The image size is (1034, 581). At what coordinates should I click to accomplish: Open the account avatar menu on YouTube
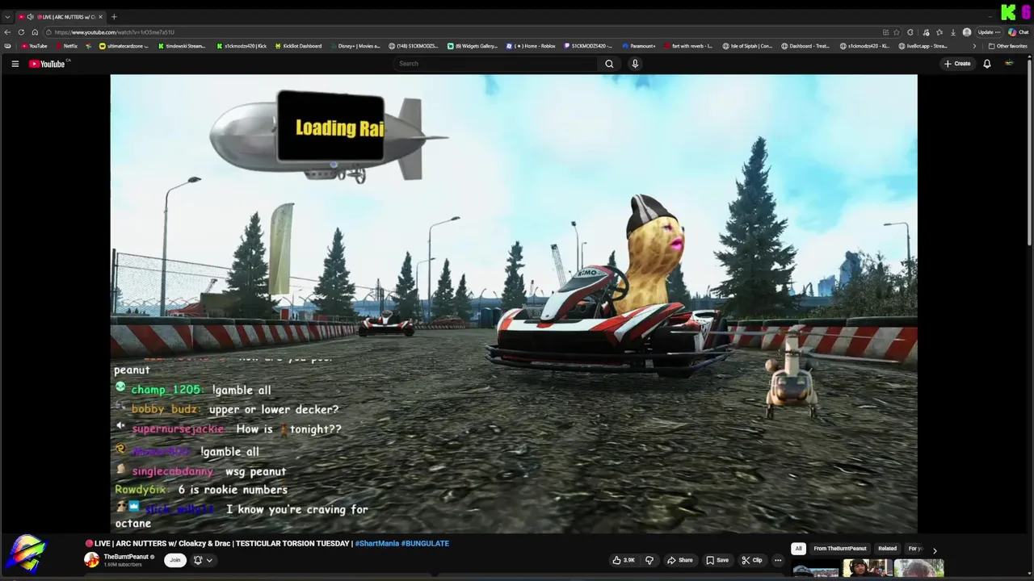click(1009, 64)
